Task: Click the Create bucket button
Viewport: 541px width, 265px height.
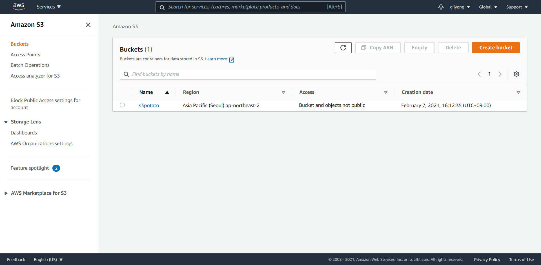Action: click(496, 48)
